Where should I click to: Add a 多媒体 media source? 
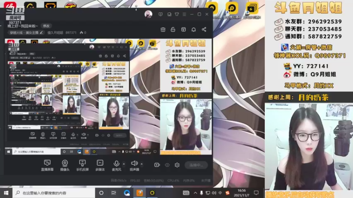[x=100, y=165]
